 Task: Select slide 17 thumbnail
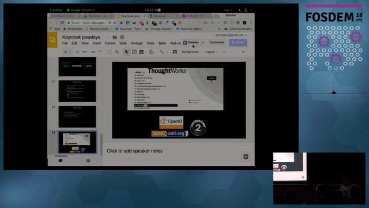click(77, 142)
